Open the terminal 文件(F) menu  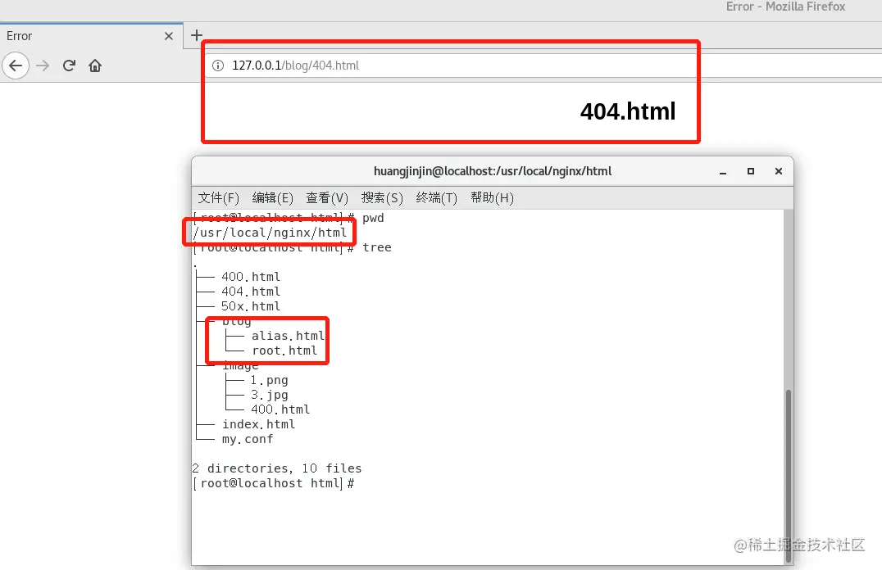[x=218, y=198]
